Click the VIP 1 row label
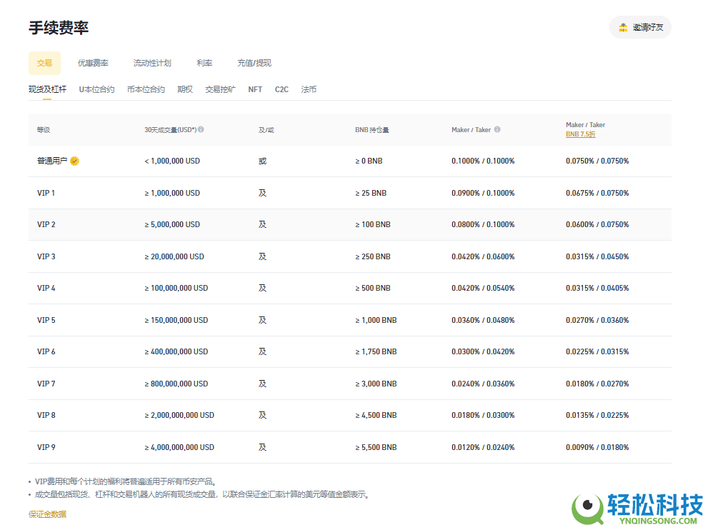The width and height of the screenshot is (703, 525). point(46,193)
